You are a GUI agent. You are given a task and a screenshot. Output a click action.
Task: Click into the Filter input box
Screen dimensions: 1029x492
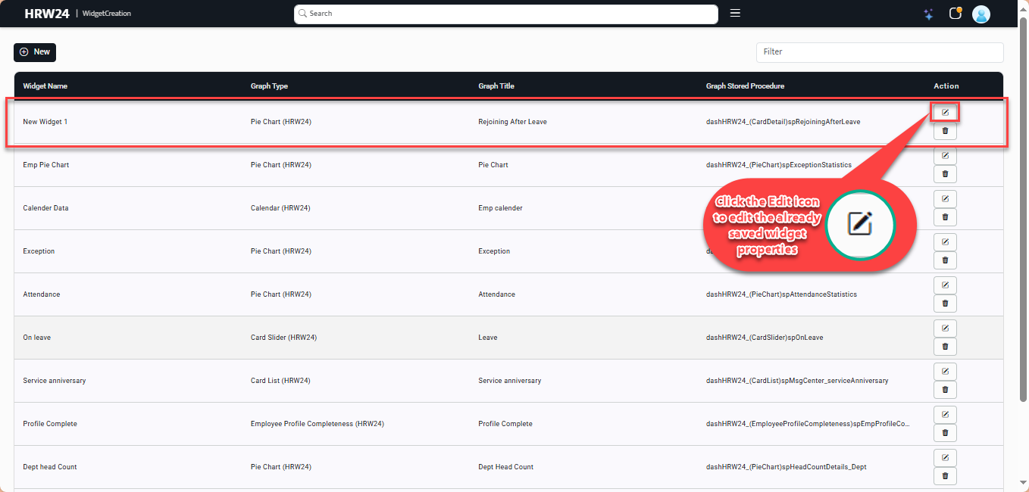pyautogui.click(x=879, y=52)
